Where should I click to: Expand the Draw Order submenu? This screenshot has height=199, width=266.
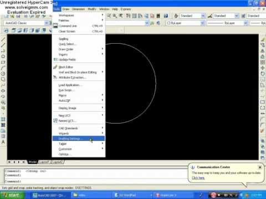pos(79,49)
